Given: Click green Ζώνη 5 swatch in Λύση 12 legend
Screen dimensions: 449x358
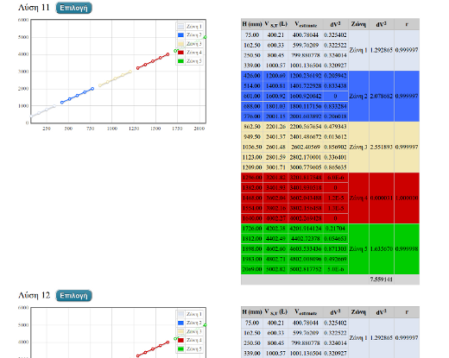Looking at the screenshot, I should click(180, 349).
